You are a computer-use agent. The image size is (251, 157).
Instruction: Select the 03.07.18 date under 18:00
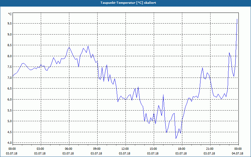181,154
